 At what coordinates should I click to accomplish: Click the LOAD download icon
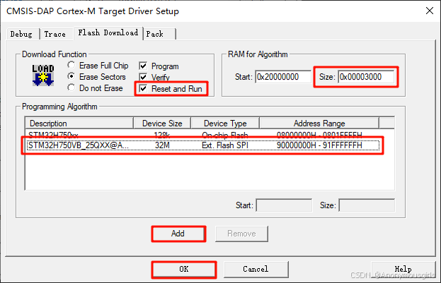coord(43,76)
